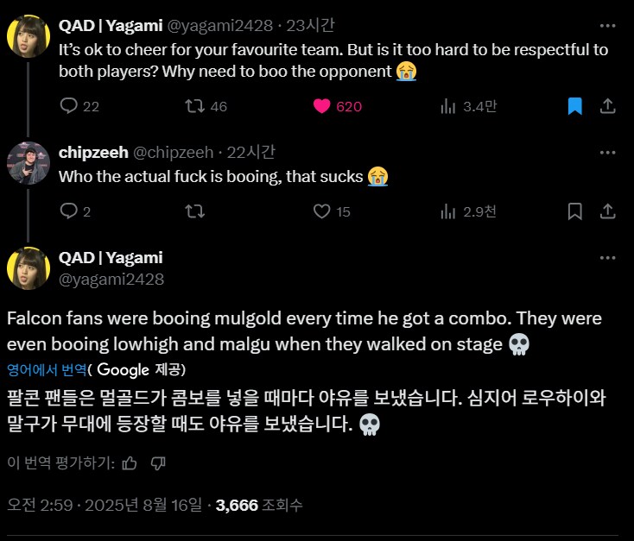Open the @yagami2428 handle in main tweet
Image resolution: width=634 pixels, height=541 pixels.
pos(111,279)
